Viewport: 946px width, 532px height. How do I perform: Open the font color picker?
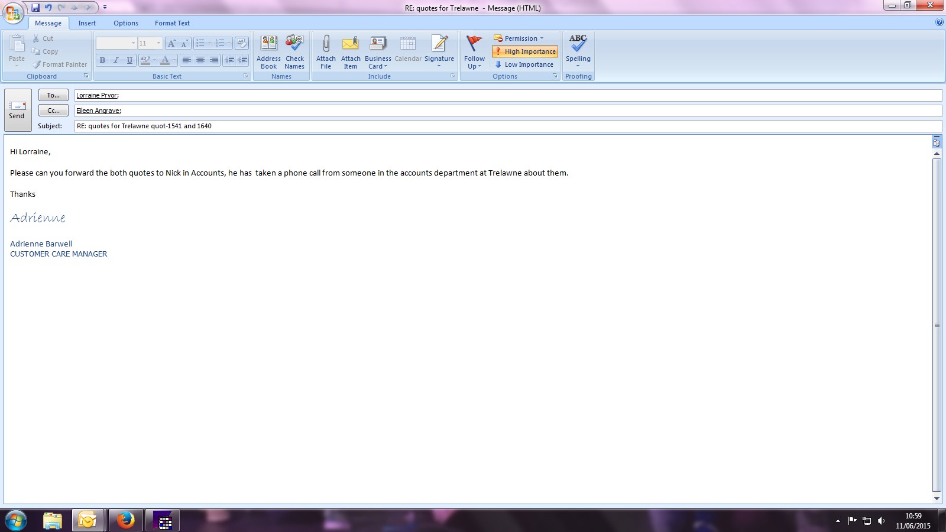click(174, 60)
